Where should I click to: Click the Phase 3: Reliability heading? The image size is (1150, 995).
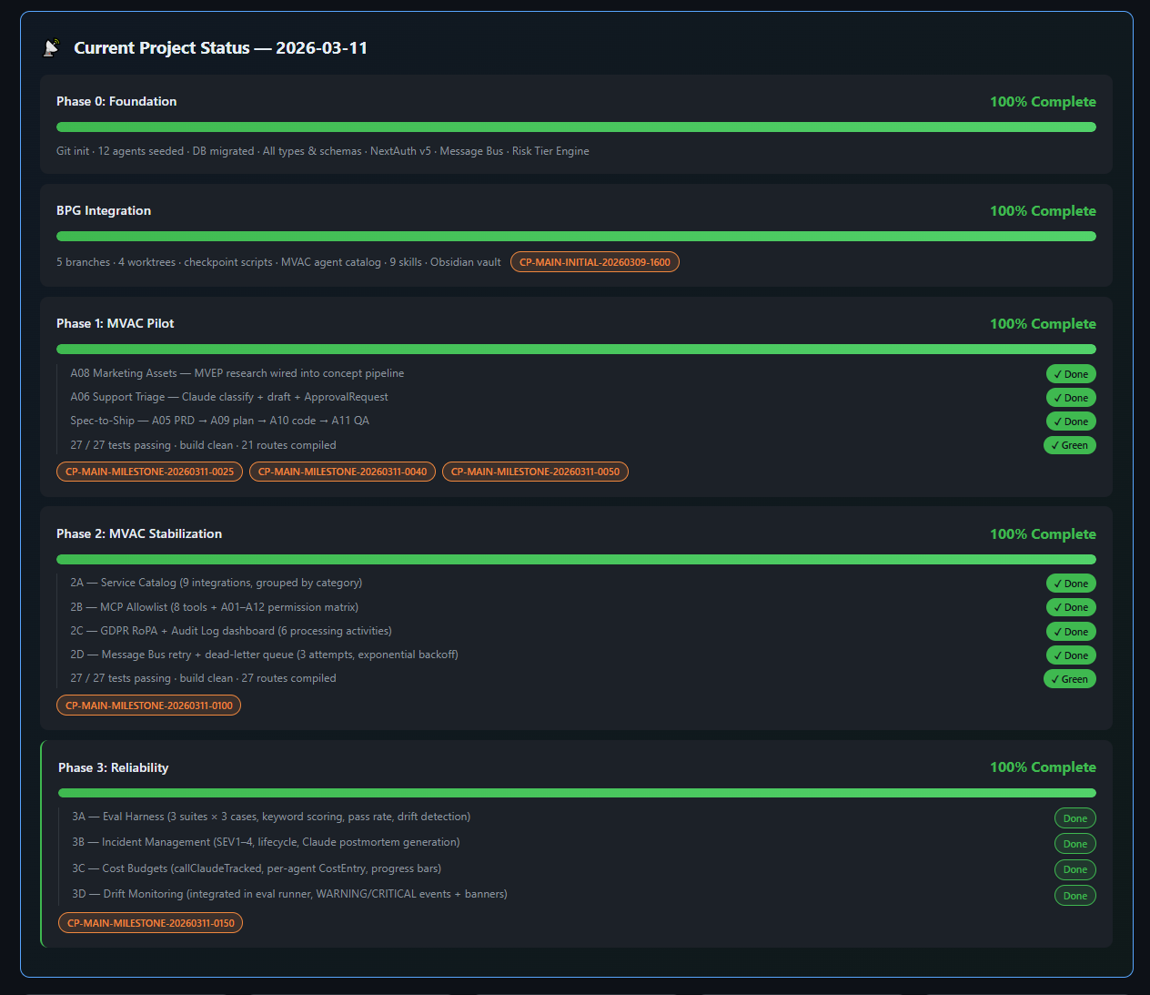click(114, 767)
